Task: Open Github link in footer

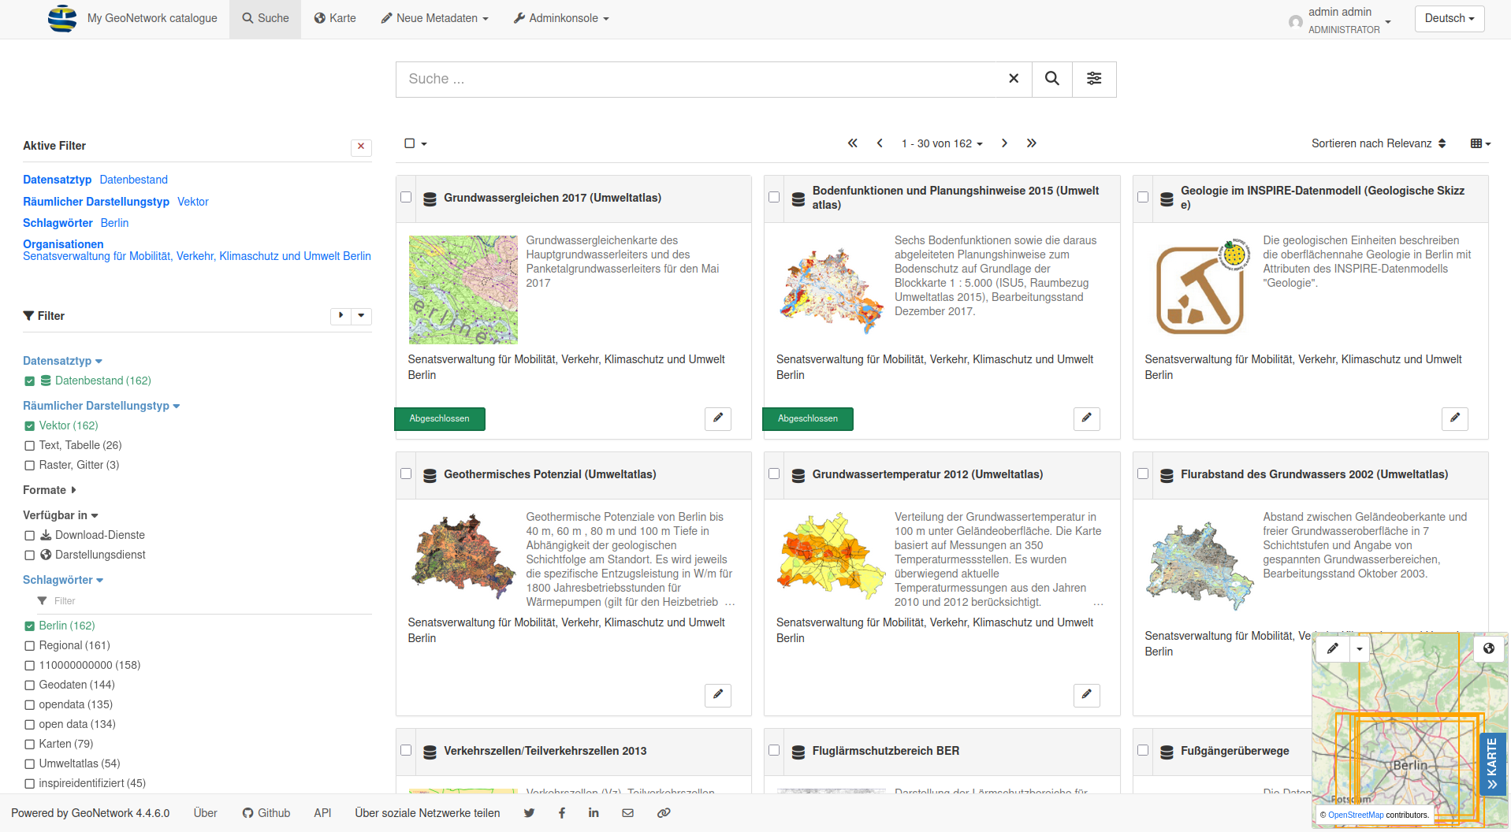Action: tap(266, 813)
